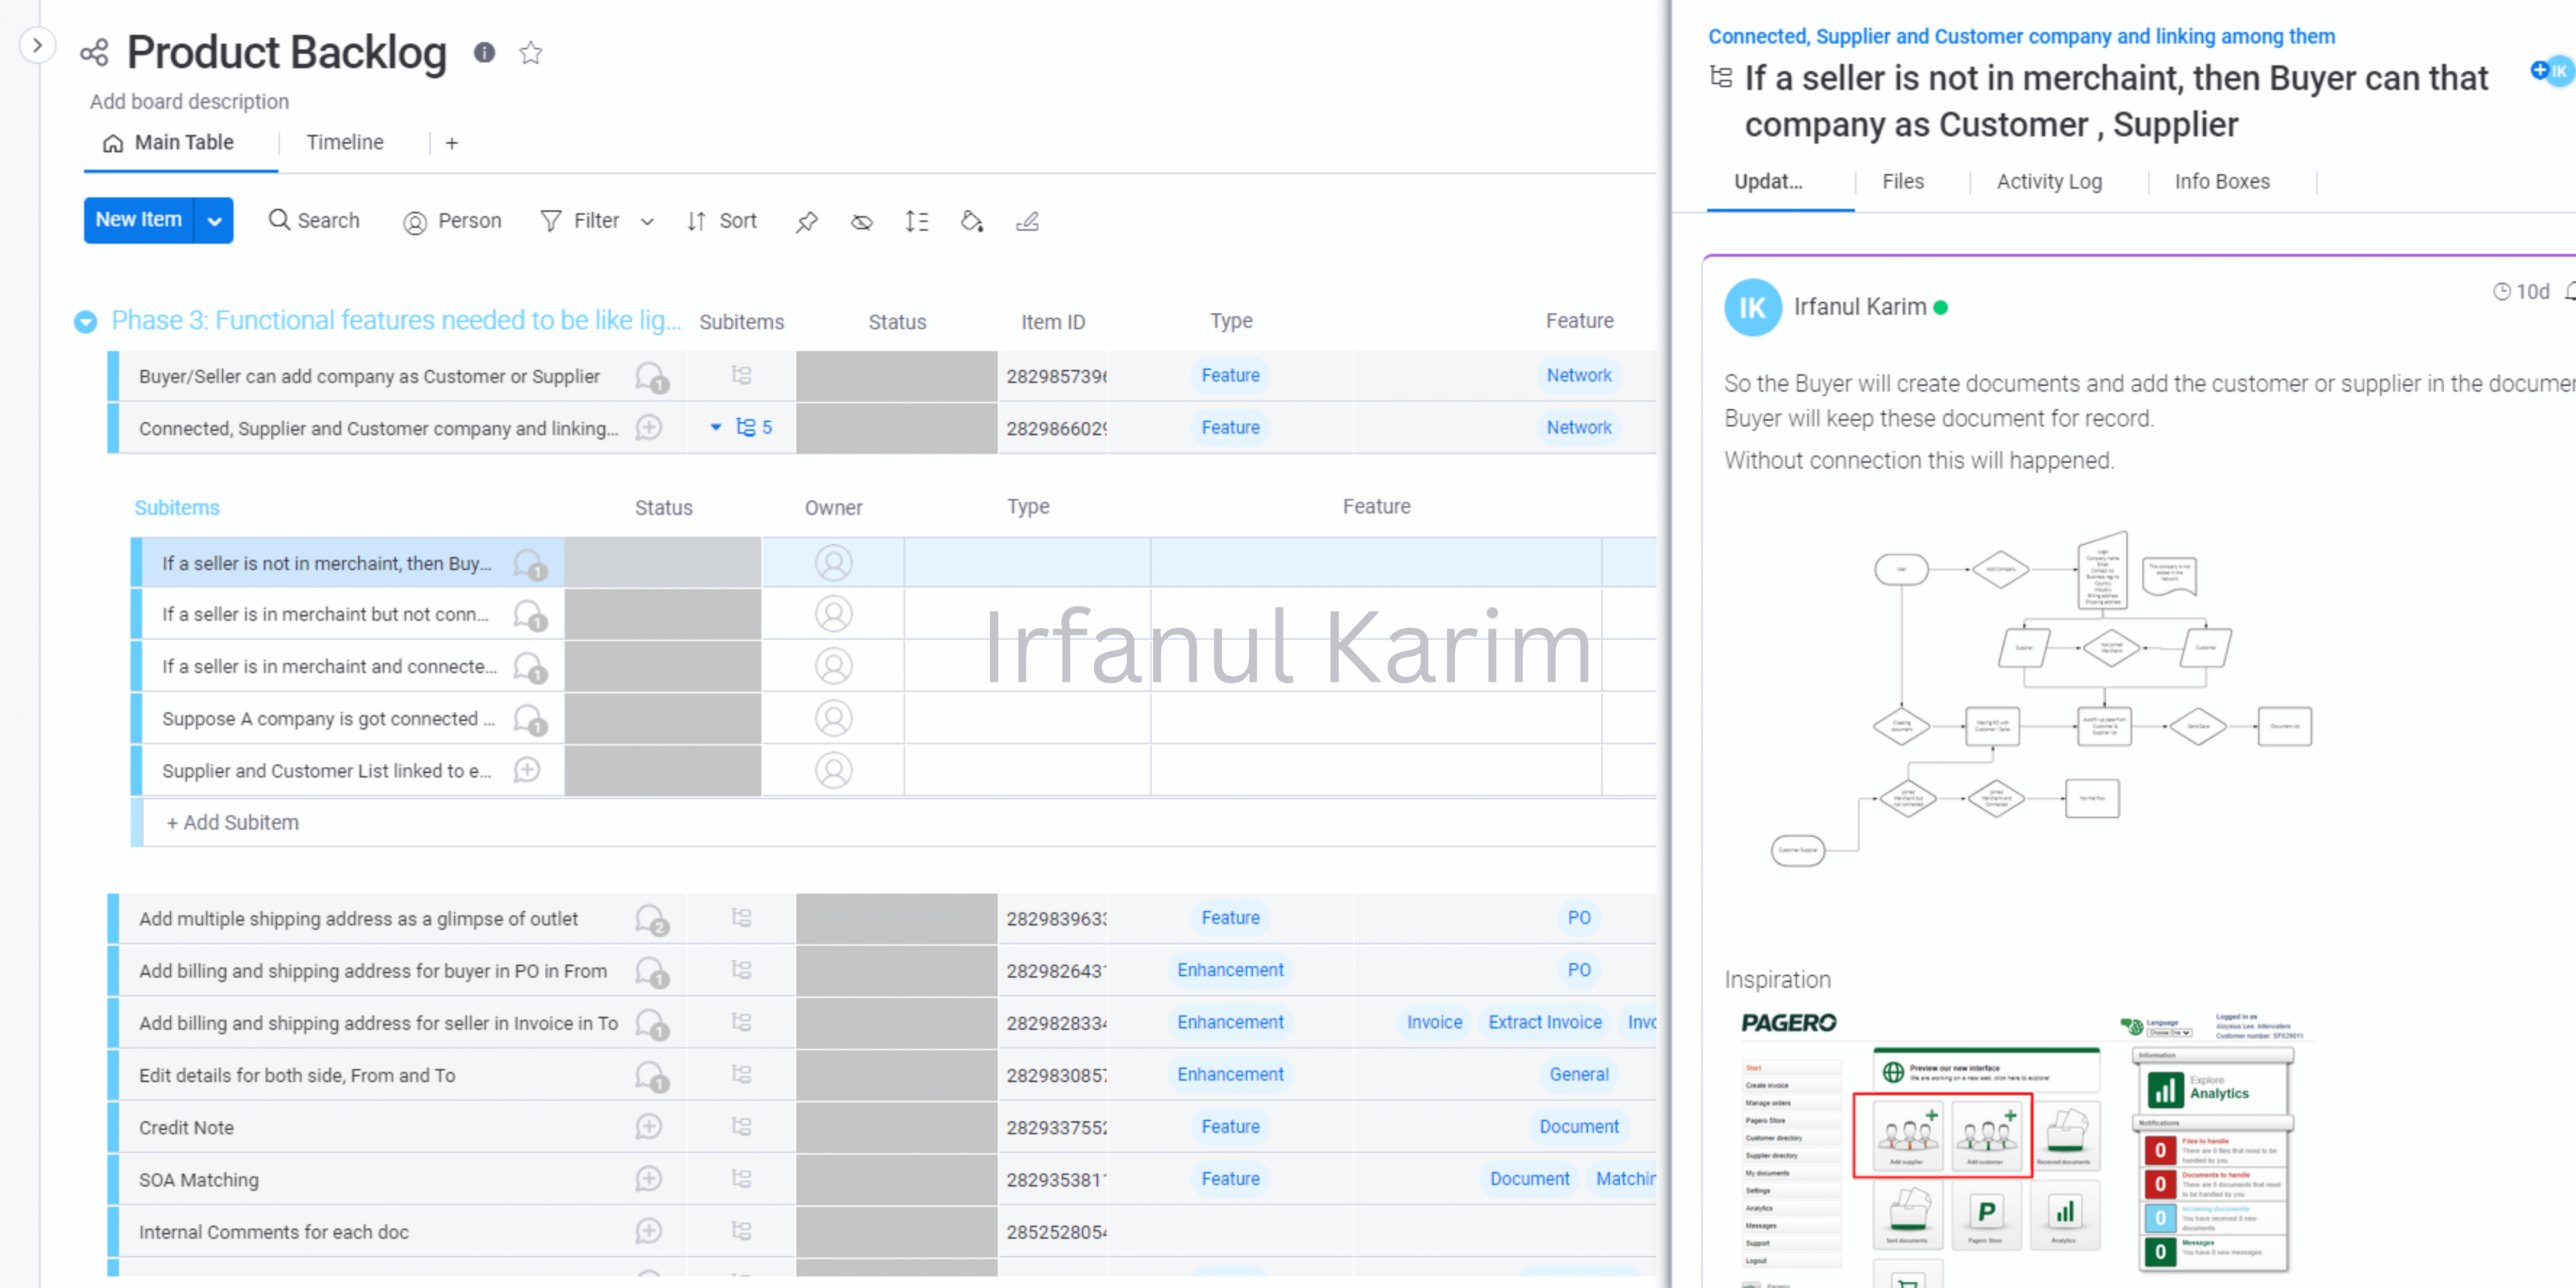Open updates for Buyer/Seller can add company row
The image size is (2576, 1288).
[x=652, y=377]
